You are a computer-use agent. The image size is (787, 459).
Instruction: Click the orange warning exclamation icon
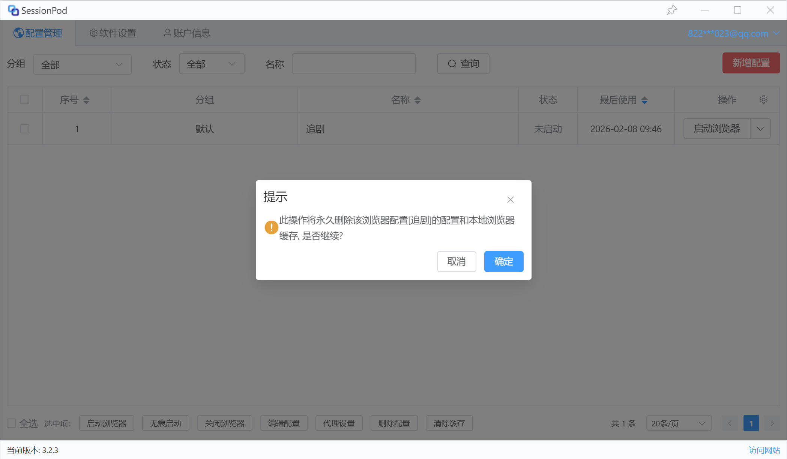tap(271, 227)
